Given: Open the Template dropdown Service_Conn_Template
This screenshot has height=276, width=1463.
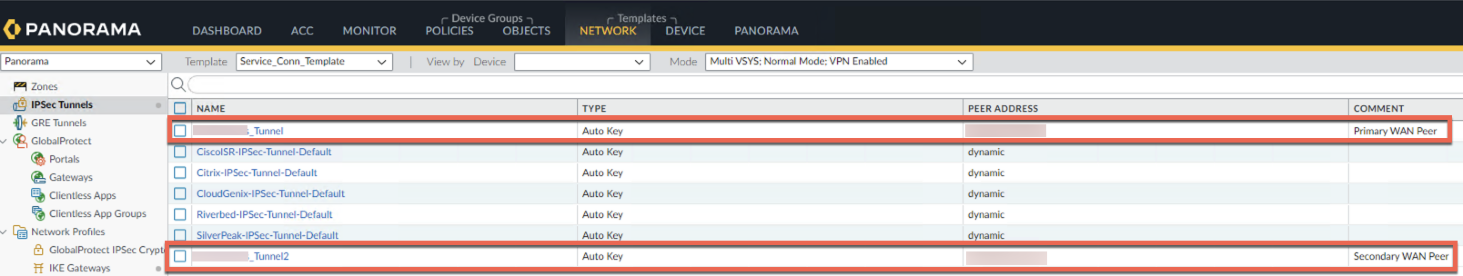Looking at the screenshot, I should point(313,61).
